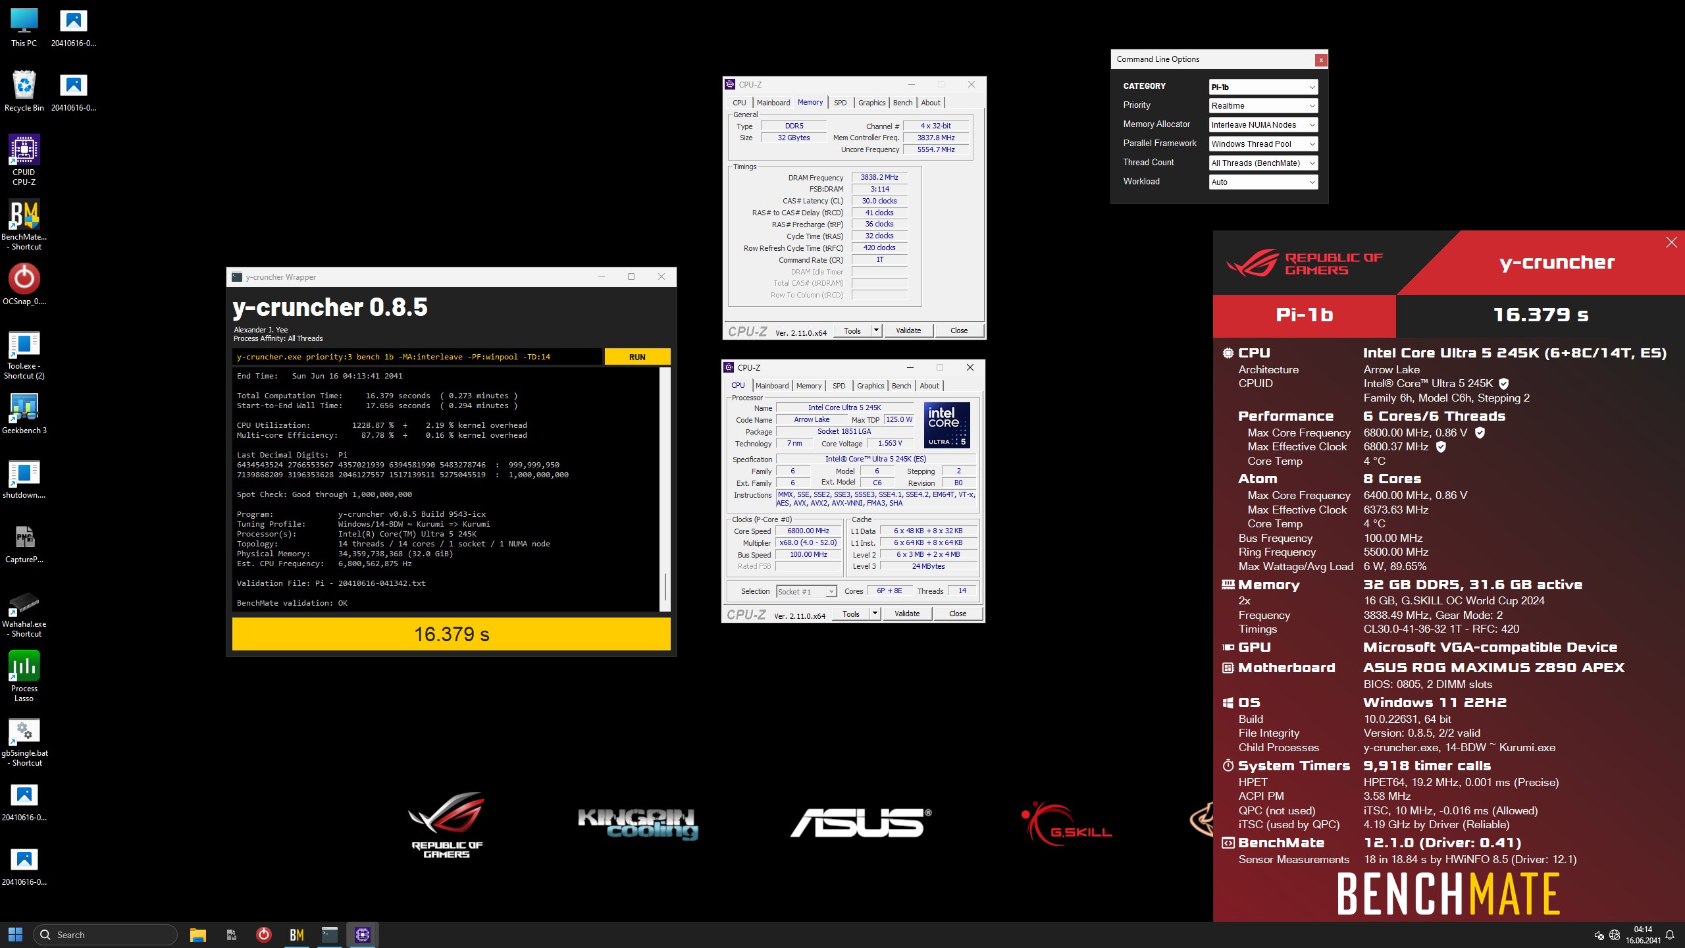Click the network globe tray icon
Screen dimensions: 1685x948
(1615, 935)
